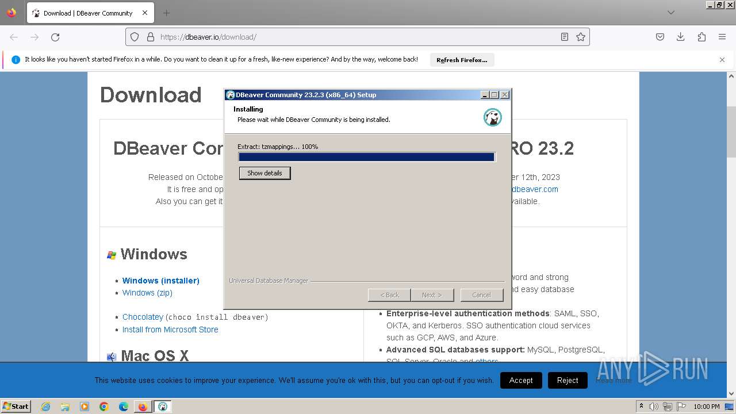This screenshot has width=736, height=414.
Task: Reject cookies with the Reject button
Action: tap(568, 380)
